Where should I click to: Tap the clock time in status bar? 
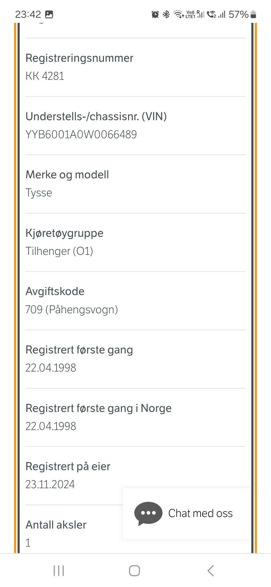coord(28,14)
